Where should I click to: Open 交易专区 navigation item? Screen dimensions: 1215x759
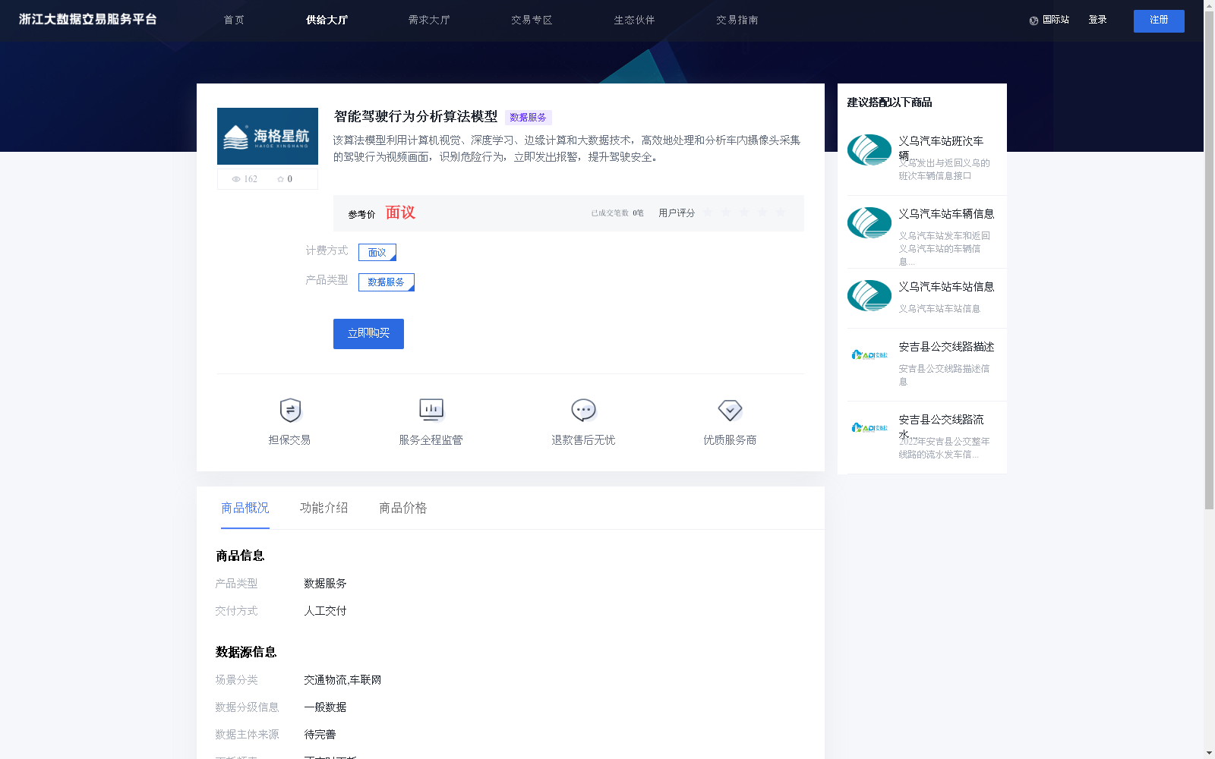pos(532,20)
